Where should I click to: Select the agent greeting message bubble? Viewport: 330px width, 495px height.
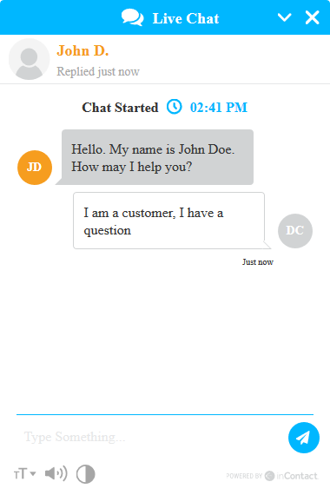pyautogui.click(x=157, y=157)
